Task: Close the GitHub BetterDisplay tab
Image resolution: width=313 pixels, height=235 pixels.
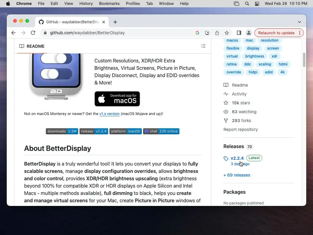Action: [104, 22]
